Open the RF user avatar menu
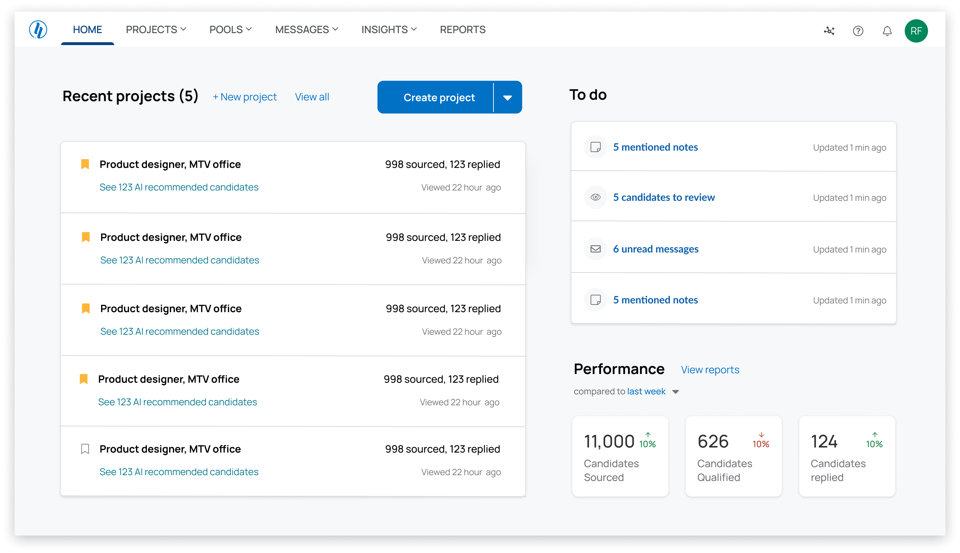This screenshot has width=960, height=553. (916, 31)
